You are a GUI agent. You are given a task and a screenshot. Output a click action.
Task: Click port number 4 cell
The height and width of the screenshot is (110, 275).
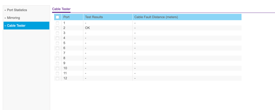coord(72,38)
